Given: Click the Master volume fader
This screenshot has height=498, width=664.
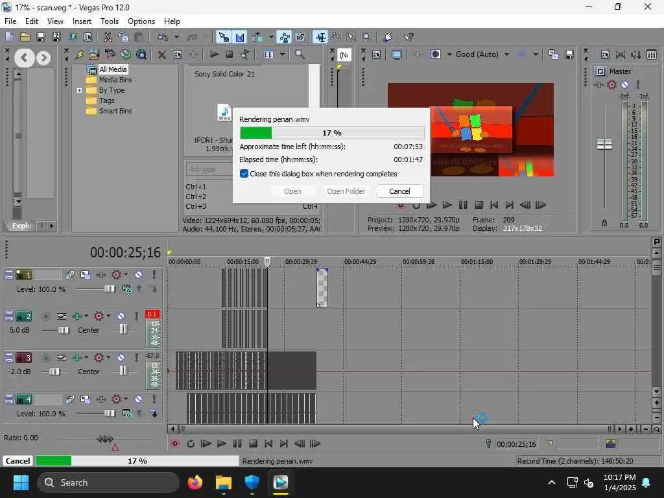Looking at the screenshot, I should click(604, 145).
